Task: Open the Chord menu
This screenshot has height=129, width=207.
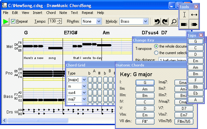Action: click(x=51, y=13)
